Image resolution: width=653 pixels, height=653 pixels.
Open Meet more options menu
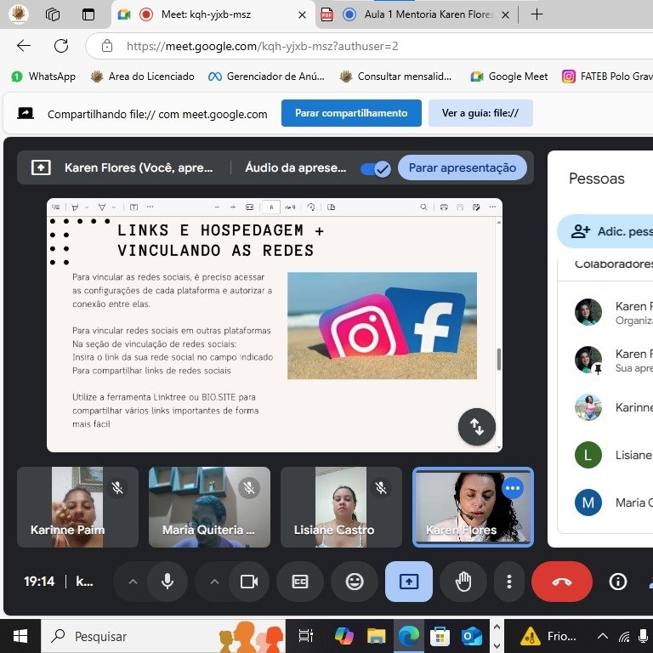(509, 582)
